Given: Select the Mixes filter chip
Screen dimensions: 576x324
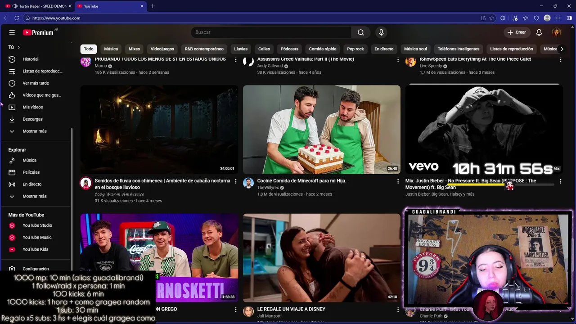Looking at the screenshot, I should click(x=134, y=49).
